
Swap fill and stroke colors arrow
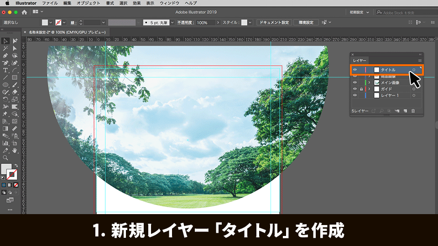tap(16, 165)
